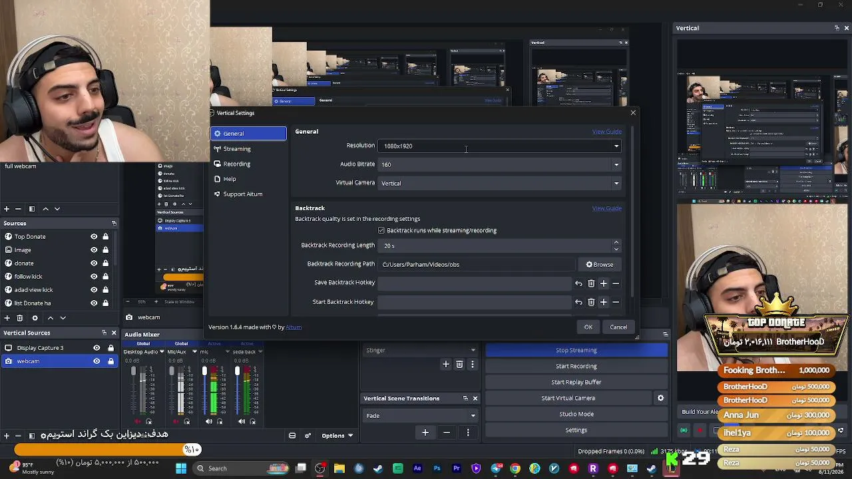Increase Backtrack Recording Length with up arrow
The image size is (852, 479).
pyautogui.click(x=616, y=243)
